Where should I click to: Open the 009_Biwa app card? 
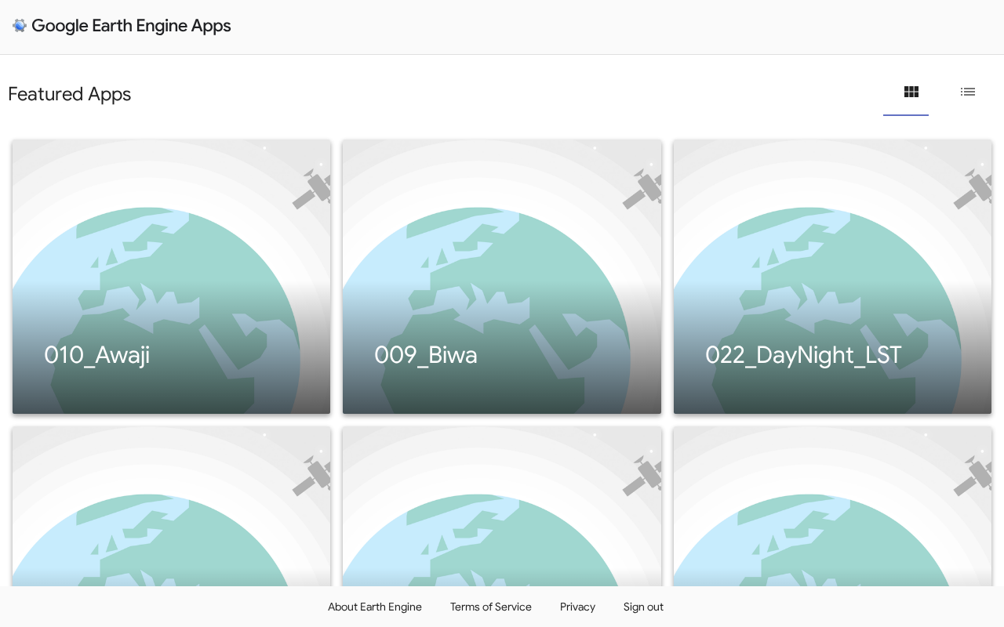[502, 277]
